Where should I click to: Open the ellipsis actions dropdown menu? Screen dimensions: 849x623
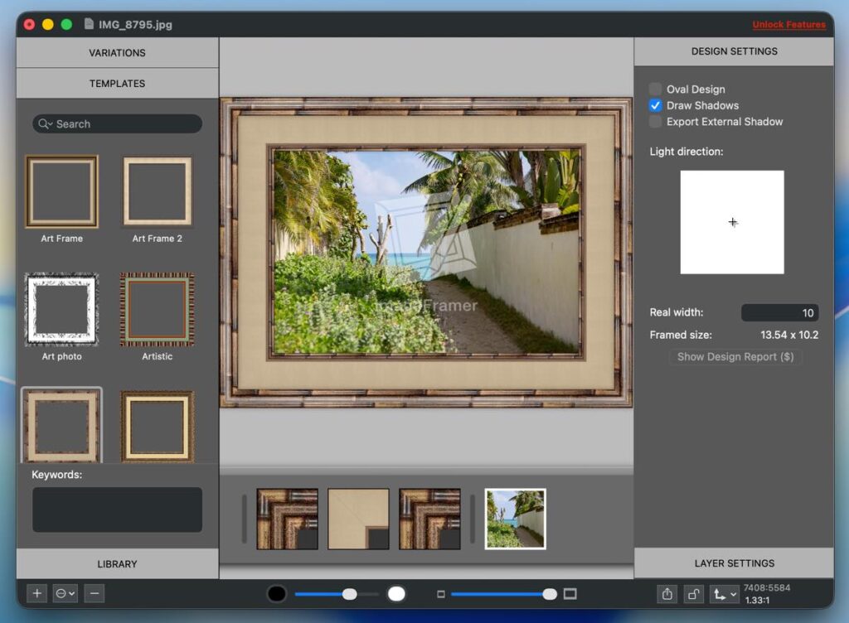click(65, 593)
